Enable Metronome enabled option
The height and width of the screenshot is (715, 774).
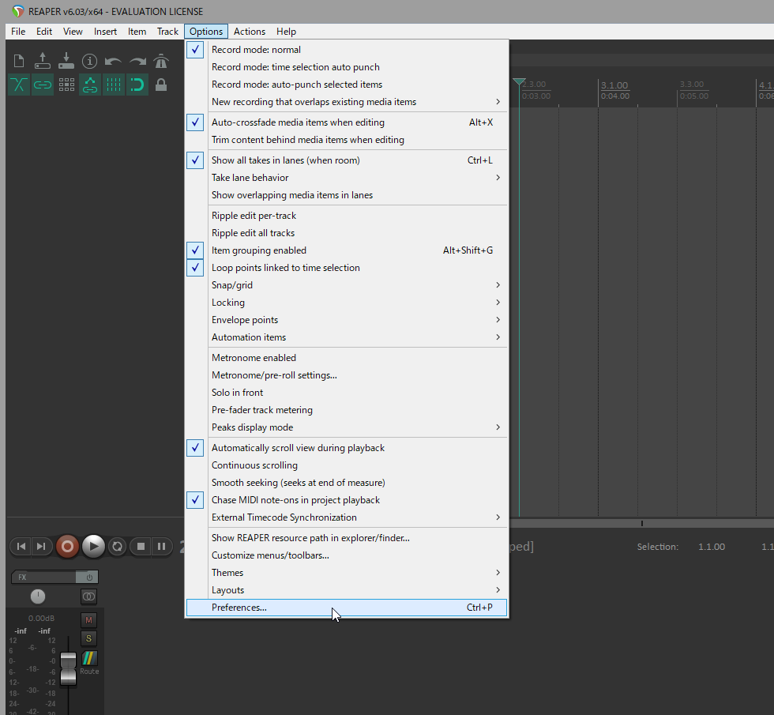(254, 358)
